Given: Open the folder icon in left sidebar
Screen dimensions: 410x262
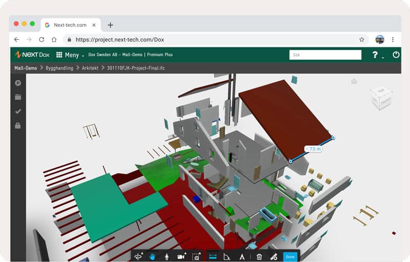Looking at the screenshot, I should (x=18, y=97).
